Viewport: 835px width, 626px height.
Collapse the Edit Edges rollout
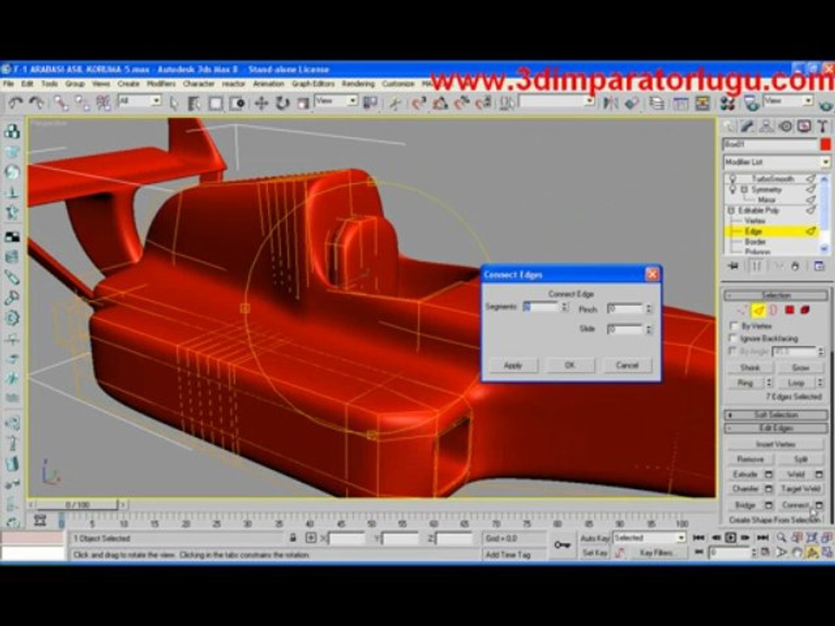[x=776, y=429]
